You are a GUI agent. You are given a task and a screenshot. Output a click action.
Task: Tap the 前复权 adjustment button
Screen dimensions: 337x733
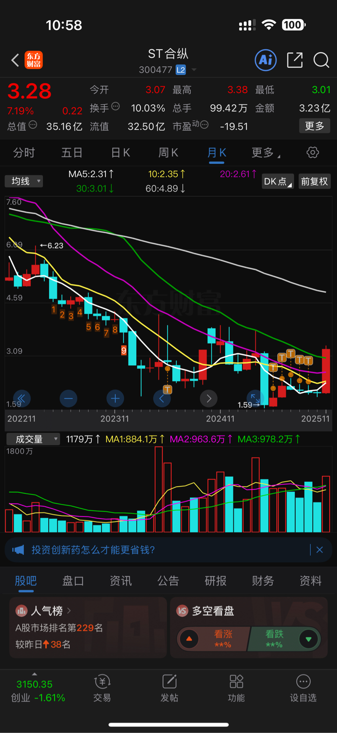tap(314, 181)
